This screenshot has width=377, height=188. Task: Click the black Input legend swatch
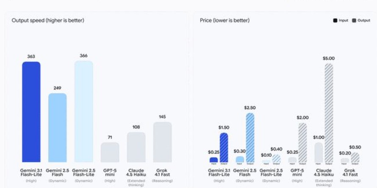[335, 20]
